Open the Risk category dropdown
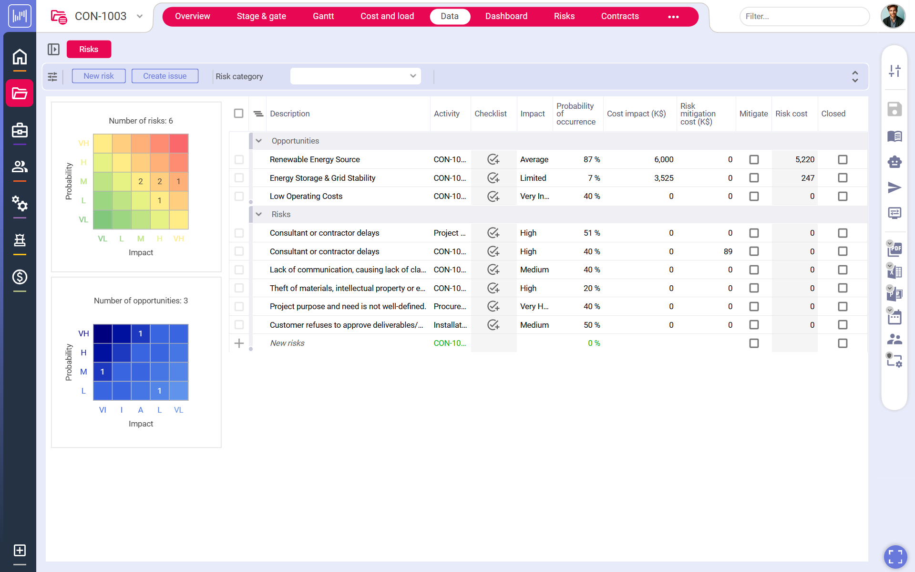This screenshot has height=572, width=915. point(355,76)
